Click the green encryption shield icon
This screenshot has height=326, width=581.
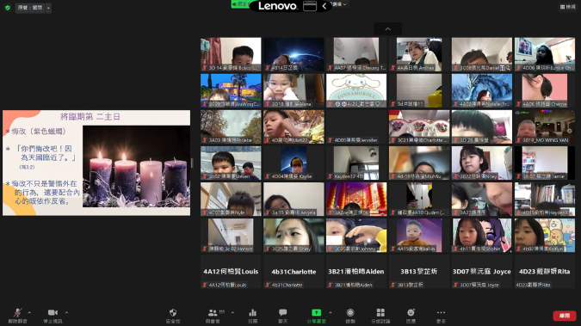click(8, 8)
